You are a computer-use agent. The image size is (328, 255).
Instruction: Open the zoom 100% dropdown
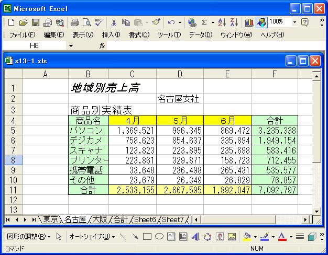pos(294,22)
